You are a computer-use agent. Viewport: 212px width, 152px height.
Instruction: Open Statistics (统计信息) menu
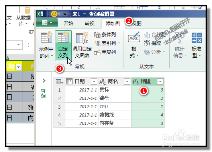[x=180, y=46]
